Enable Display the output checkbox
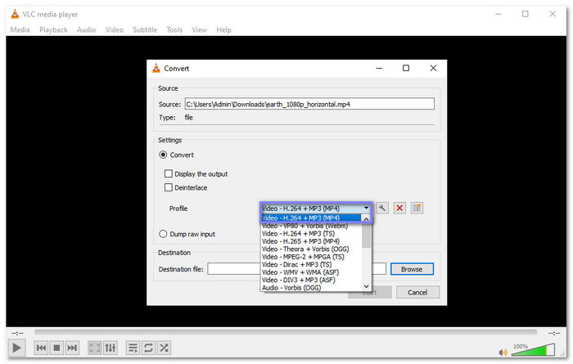Screen dimensions: 573x364 tap(169, 173)
